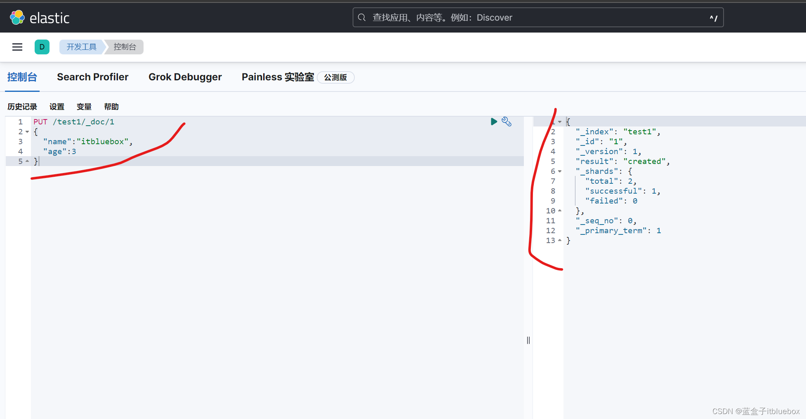Click the D space avatar icon
Image resolution: width=806 pixels, height=419 pixels.
click(42, 47)
